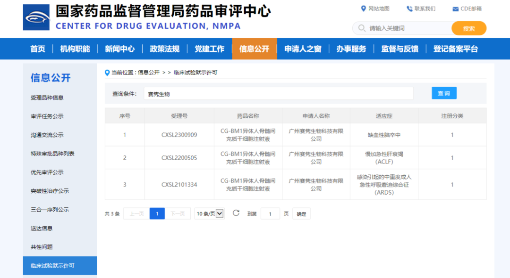Switch to the 新闻中心 menu tab

[119, 49]
